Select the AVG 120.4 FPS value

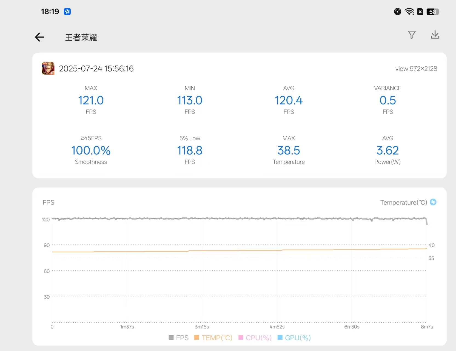coord(289,100)
